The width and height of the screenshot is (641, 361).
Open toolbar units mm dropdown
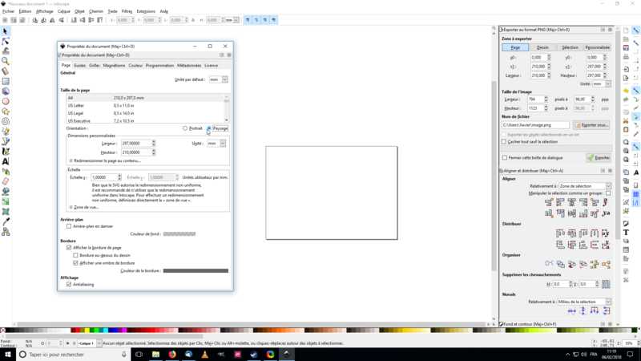(232, 20)
